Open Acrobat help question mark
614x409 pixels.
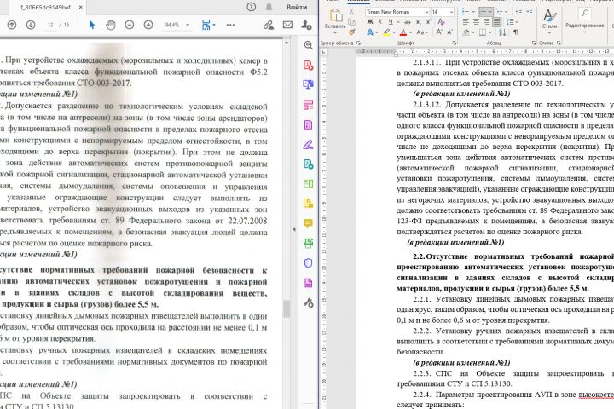click(x=251, y=7)
